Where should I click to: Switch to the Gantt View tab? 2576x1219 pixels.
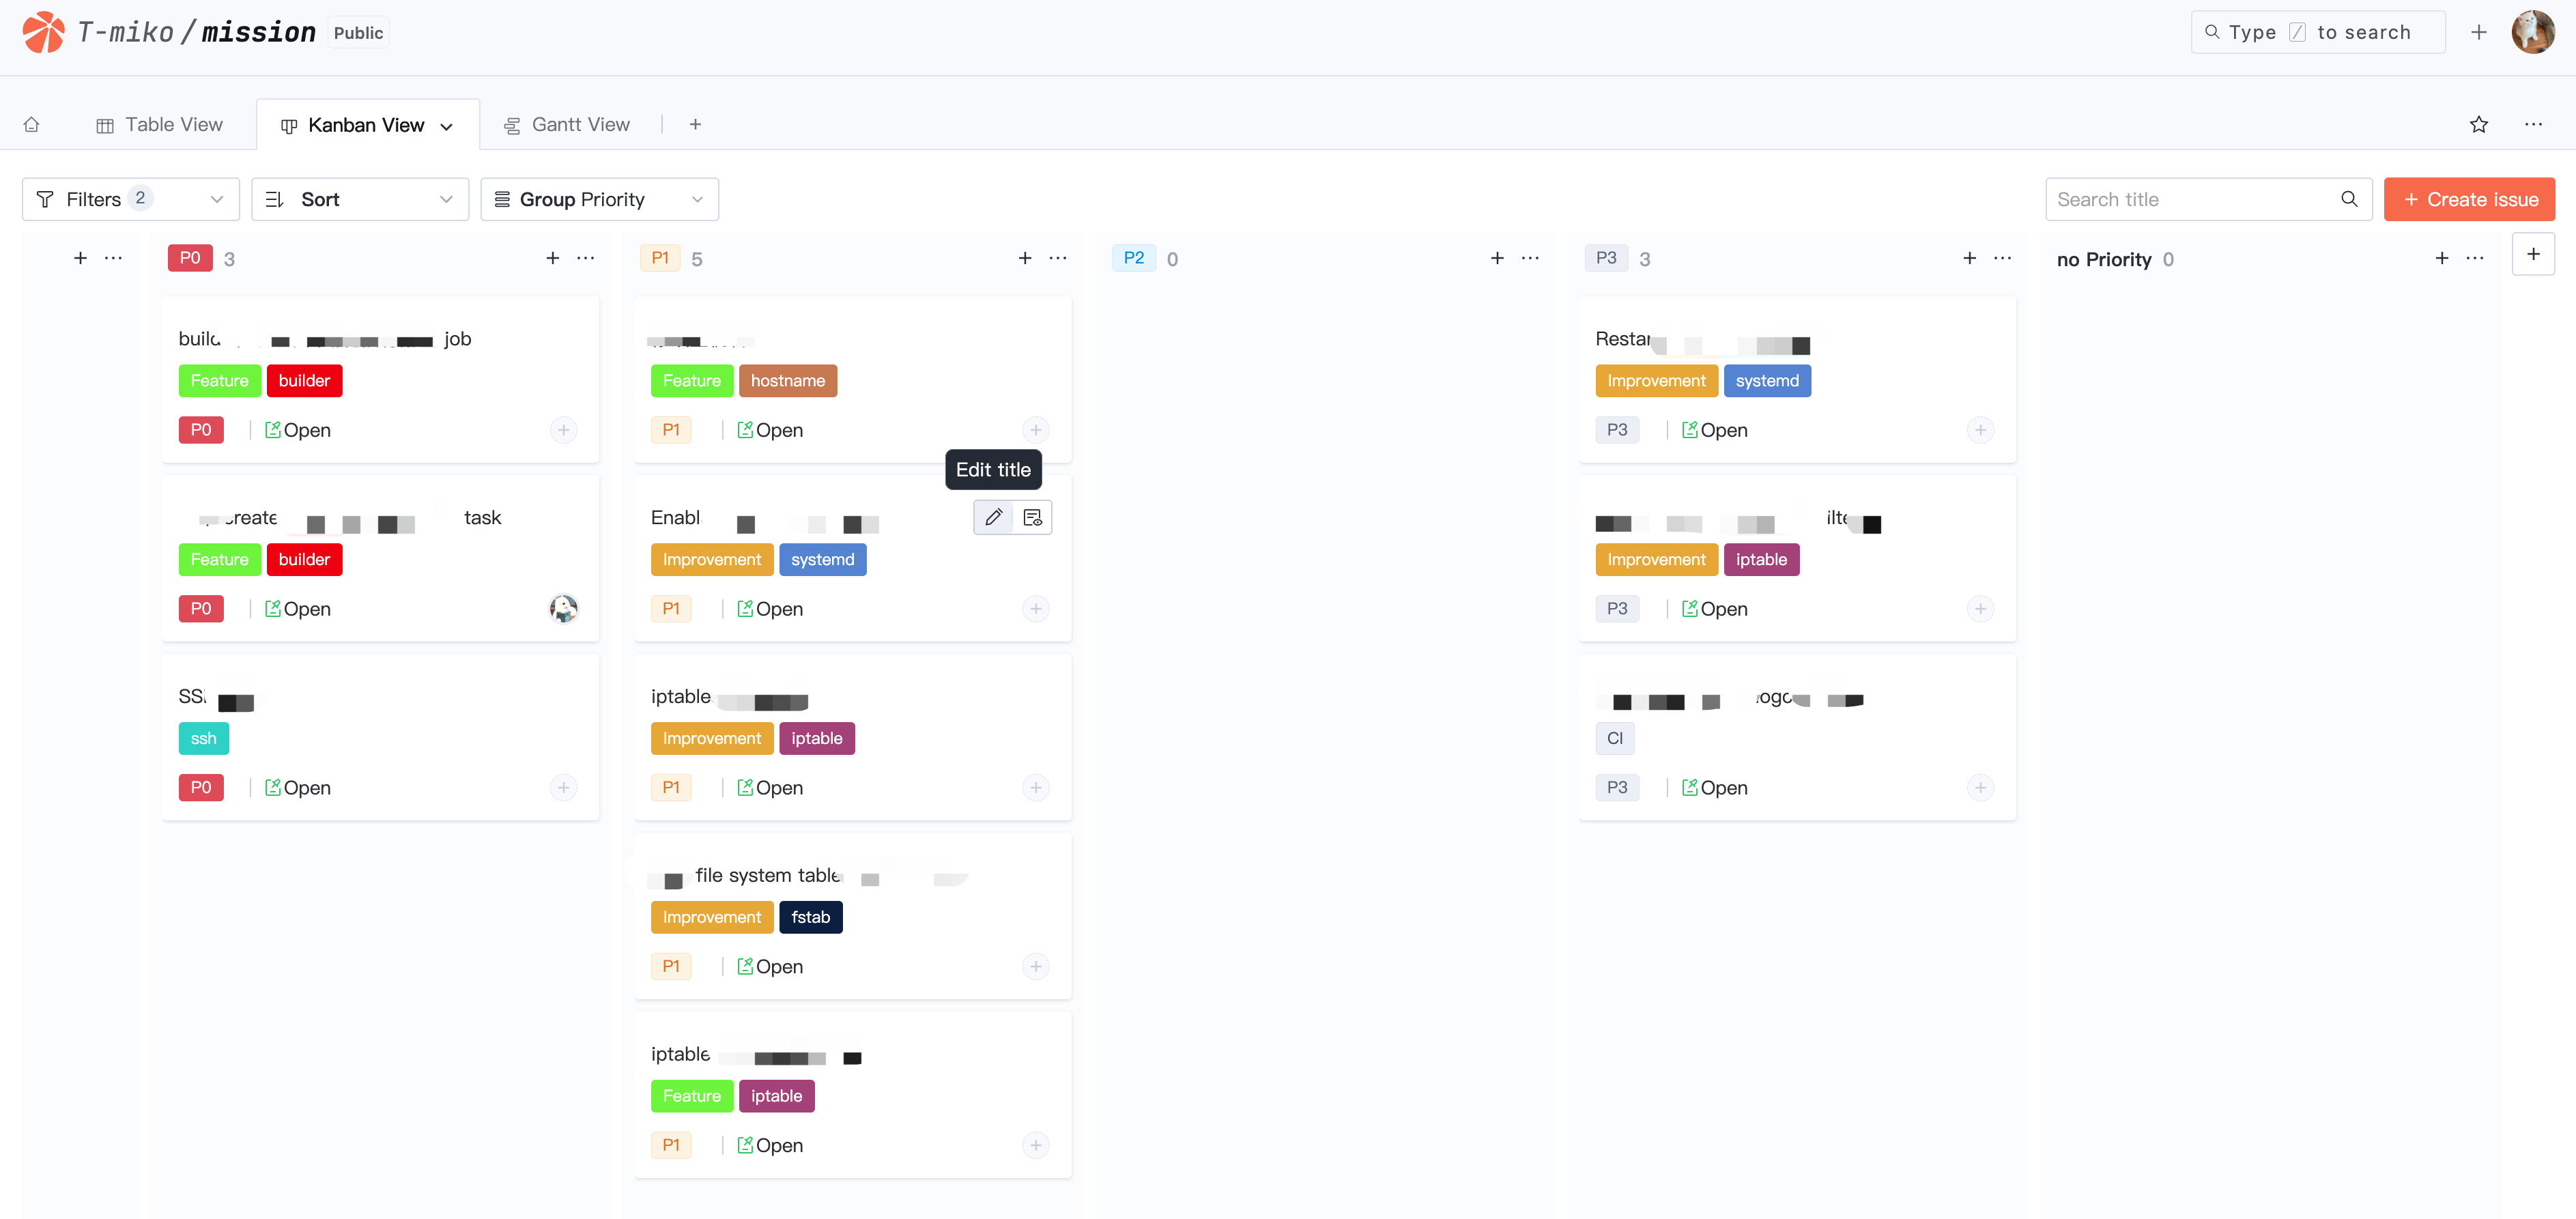coord(567,125)
